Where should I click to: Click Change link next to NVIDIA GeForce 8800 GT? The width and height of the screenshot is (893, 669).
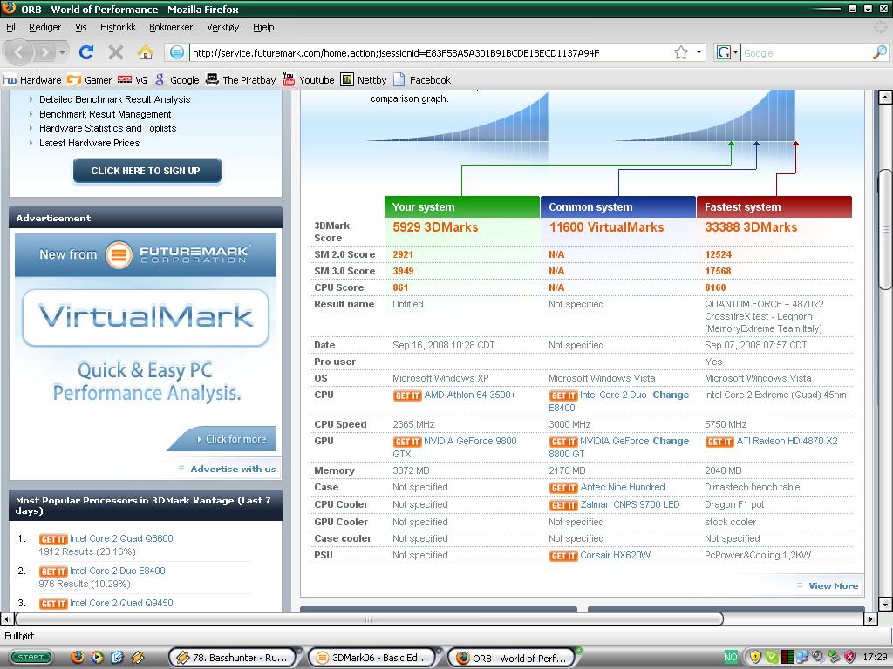coord(671,441)
